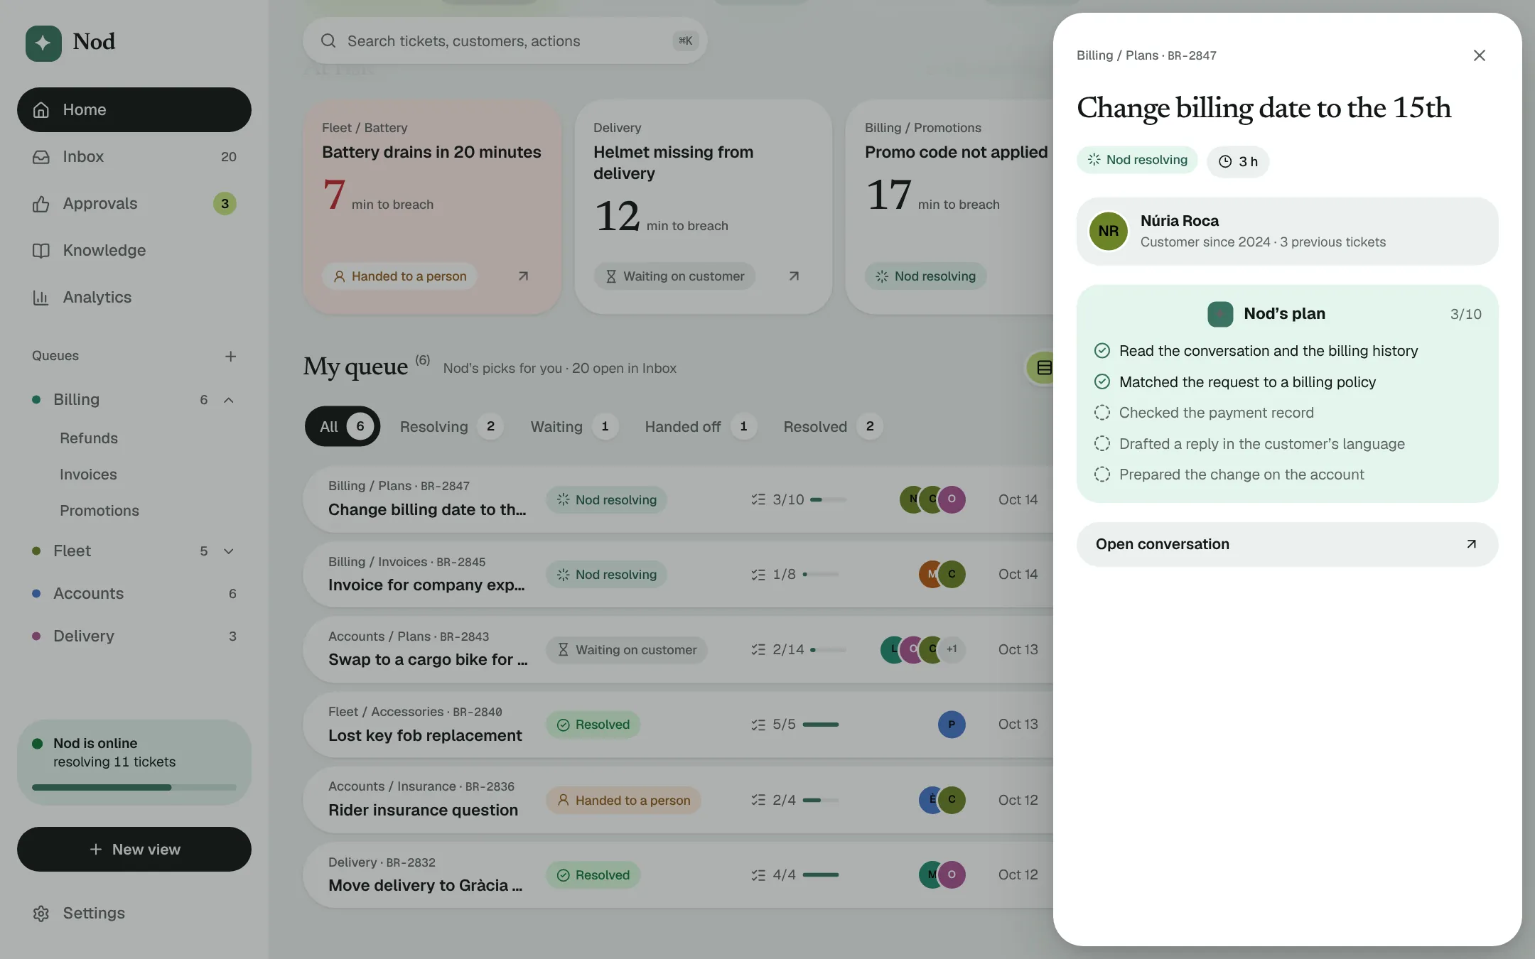1535x959 pixels.
Task: Click arrow on Open conversation
Action: [x=1471, y=544]
